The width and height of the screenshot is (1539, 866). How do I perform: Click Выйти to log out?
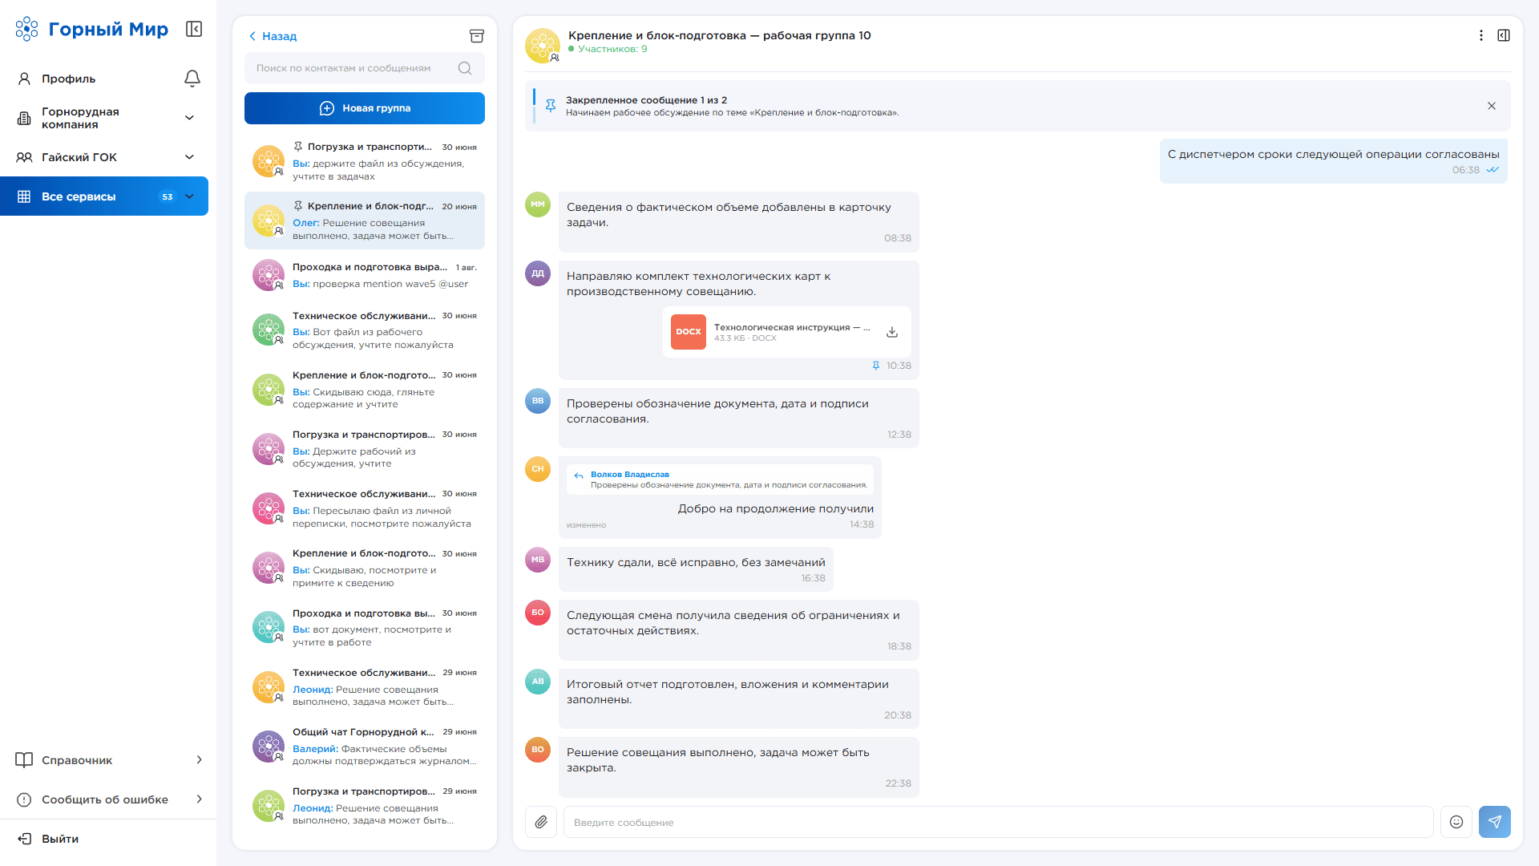coord(48,839)
